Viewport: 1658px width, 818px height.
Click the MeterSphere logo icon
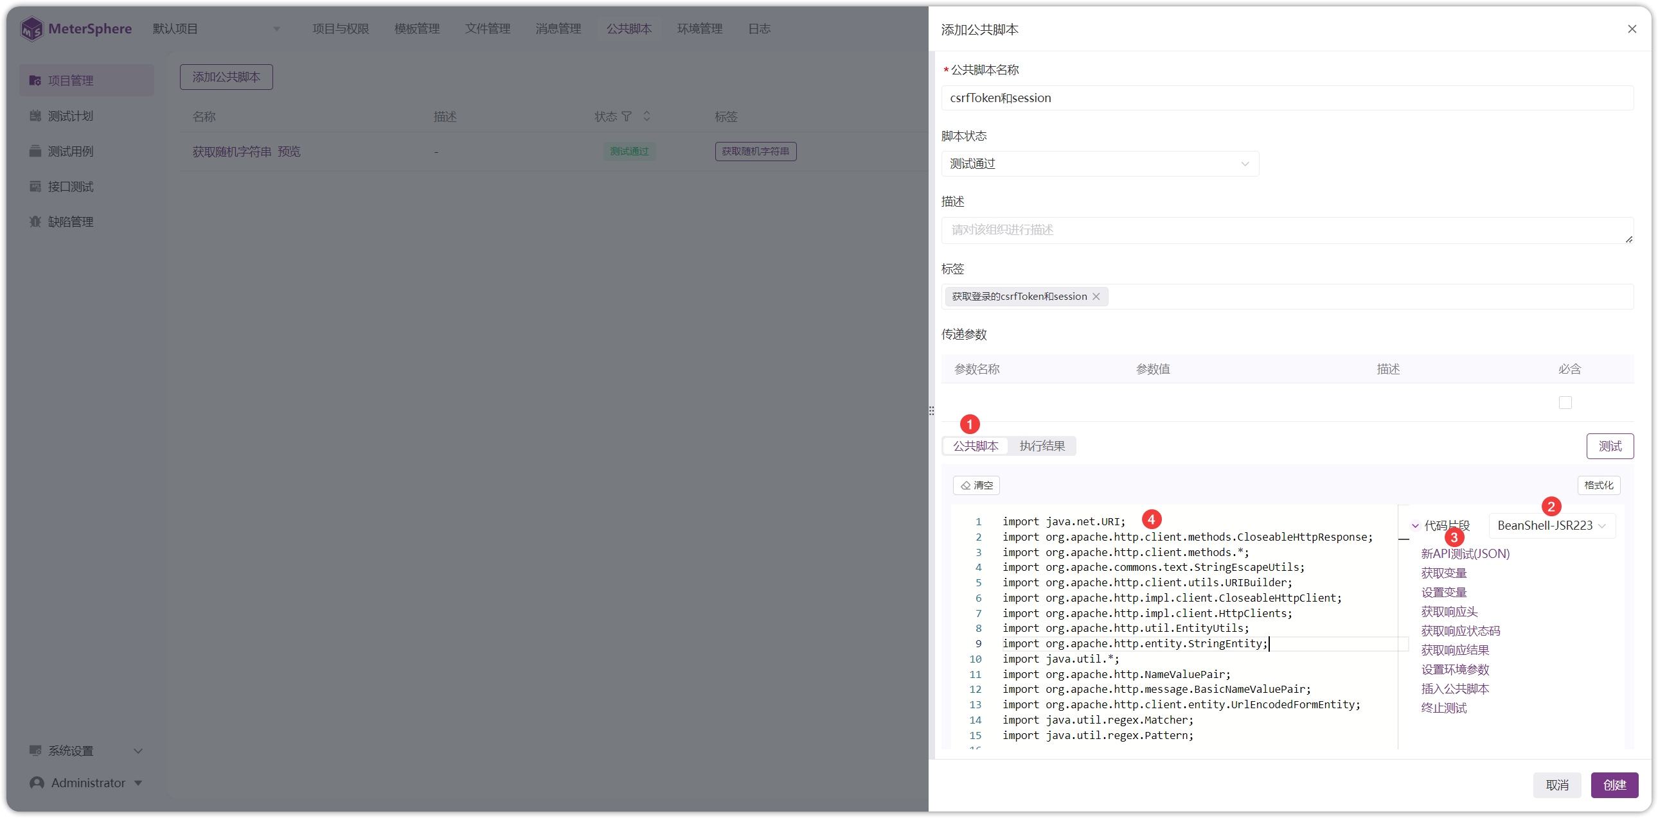tap(31, 29)
